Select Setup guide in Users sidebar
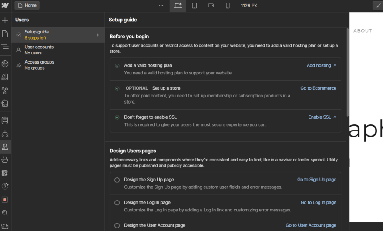 coord(58,35)
